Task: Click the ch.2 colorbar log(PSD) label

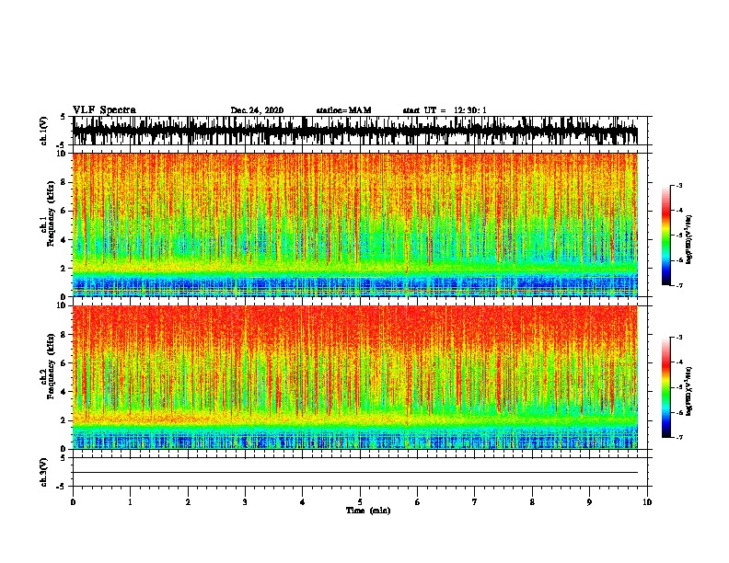Action: click(689, 391)
